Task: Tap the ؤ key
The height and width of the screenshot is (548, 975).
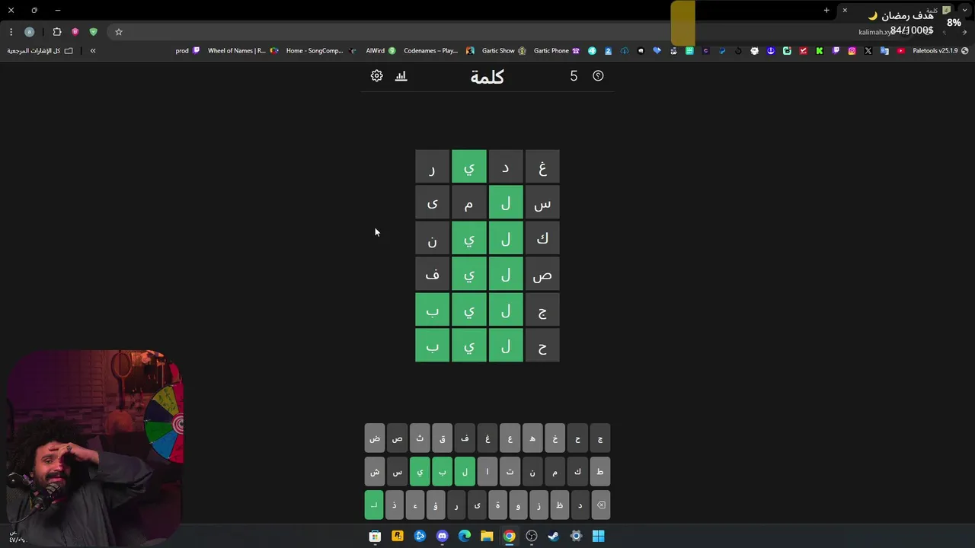Action: 435,505
